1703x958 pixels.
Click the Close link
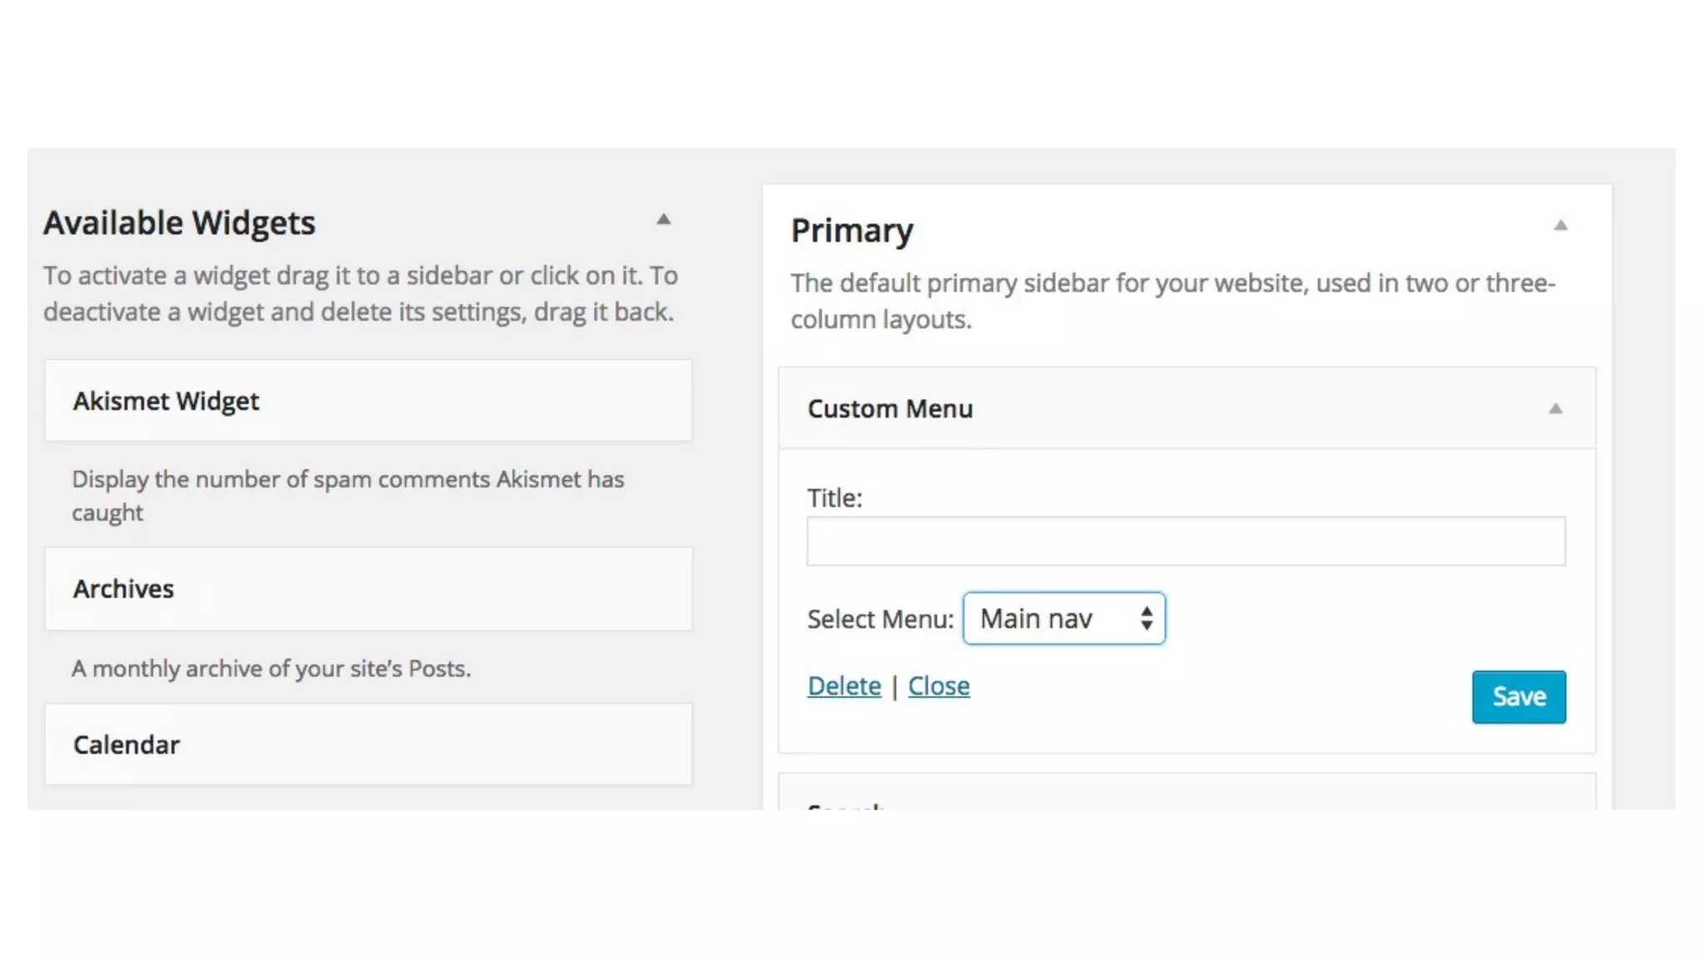tap(938, 686)
